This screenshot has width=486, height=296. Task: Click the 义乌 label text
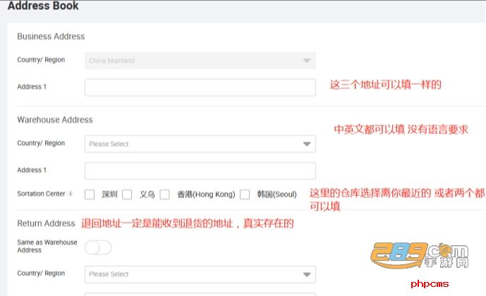147,195
